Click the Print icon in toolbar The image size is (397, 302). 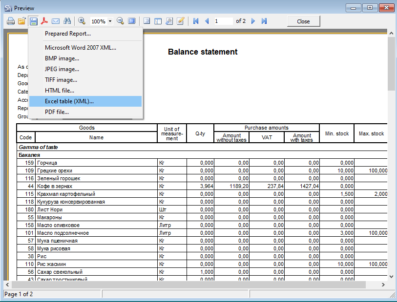pyautogui.click(x=11, y=21)
